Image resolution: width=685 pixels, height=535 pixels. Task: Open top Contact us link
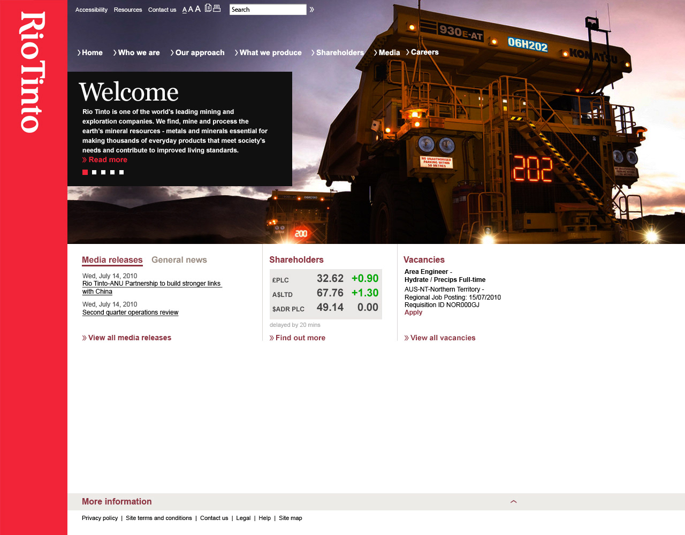click(x=162, y=10)
